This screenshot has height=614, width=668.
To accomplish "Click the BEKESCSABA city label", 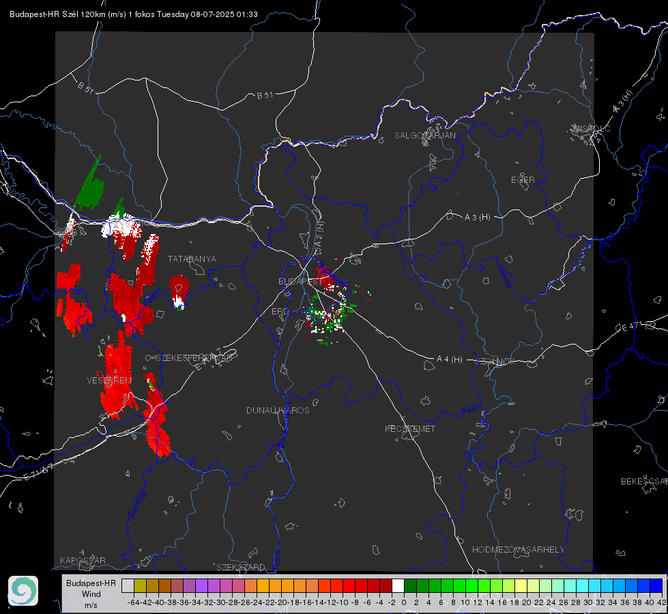I will 644,482.
